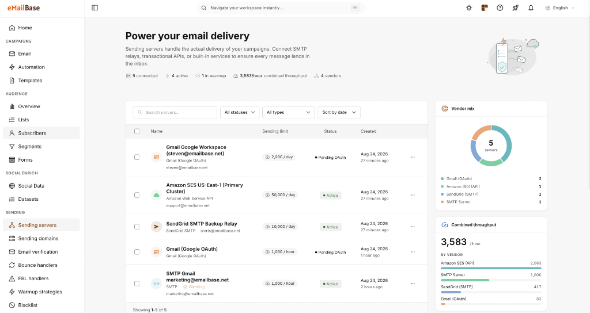Open the All statuses dropdown

tap(240, 112)
